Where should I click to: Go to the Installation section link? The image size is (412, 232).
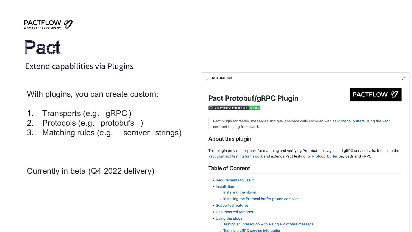coord(225,187)
